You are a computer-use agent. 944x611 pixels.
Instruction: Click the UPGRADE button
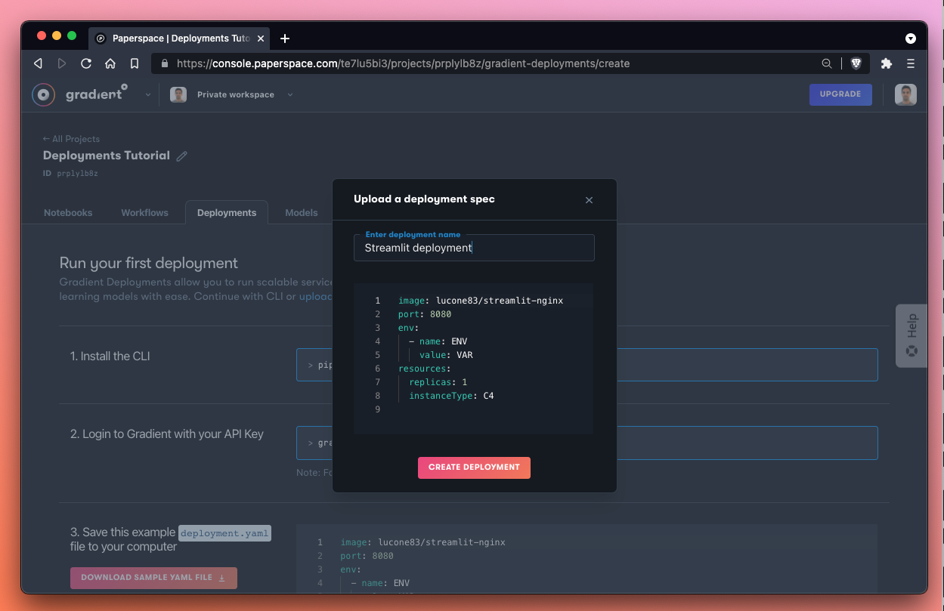840,94
